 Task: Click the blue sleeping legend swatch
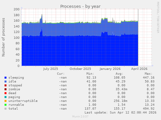6,78
